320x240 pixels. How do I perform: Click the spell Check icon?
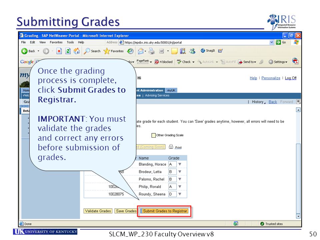[x=179, y=62]
